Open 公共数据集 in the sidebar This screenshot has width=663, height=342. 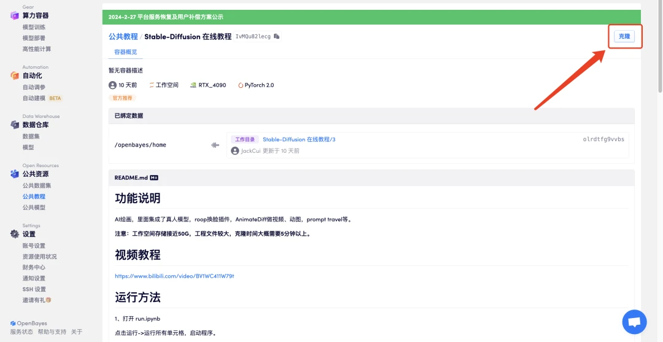click(x=37, y=185)
